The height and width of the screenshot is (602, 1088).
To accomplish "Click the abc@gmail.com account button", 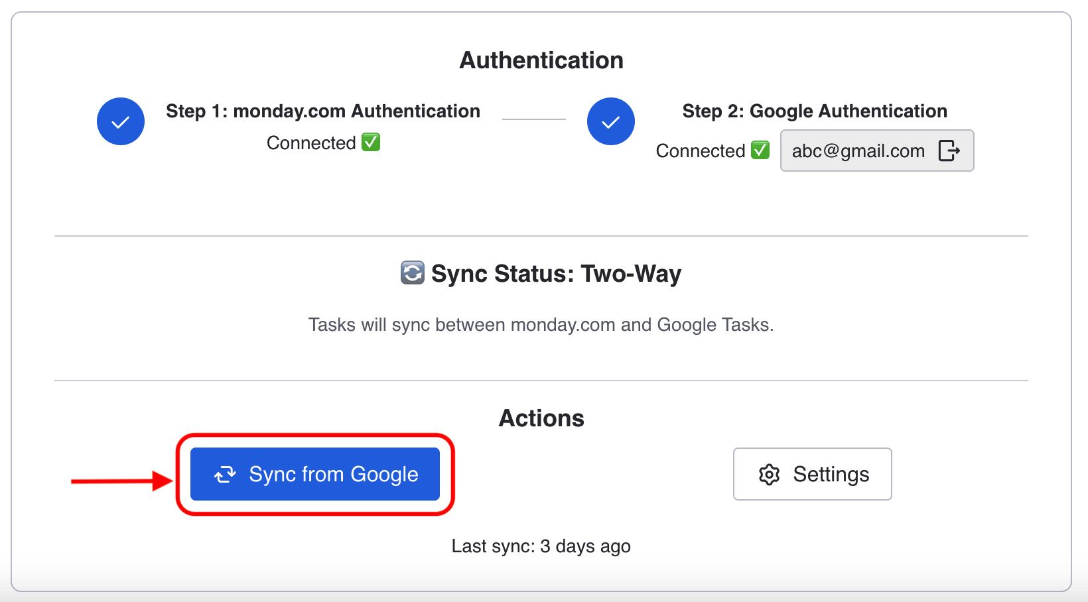I will pos(877,150).
